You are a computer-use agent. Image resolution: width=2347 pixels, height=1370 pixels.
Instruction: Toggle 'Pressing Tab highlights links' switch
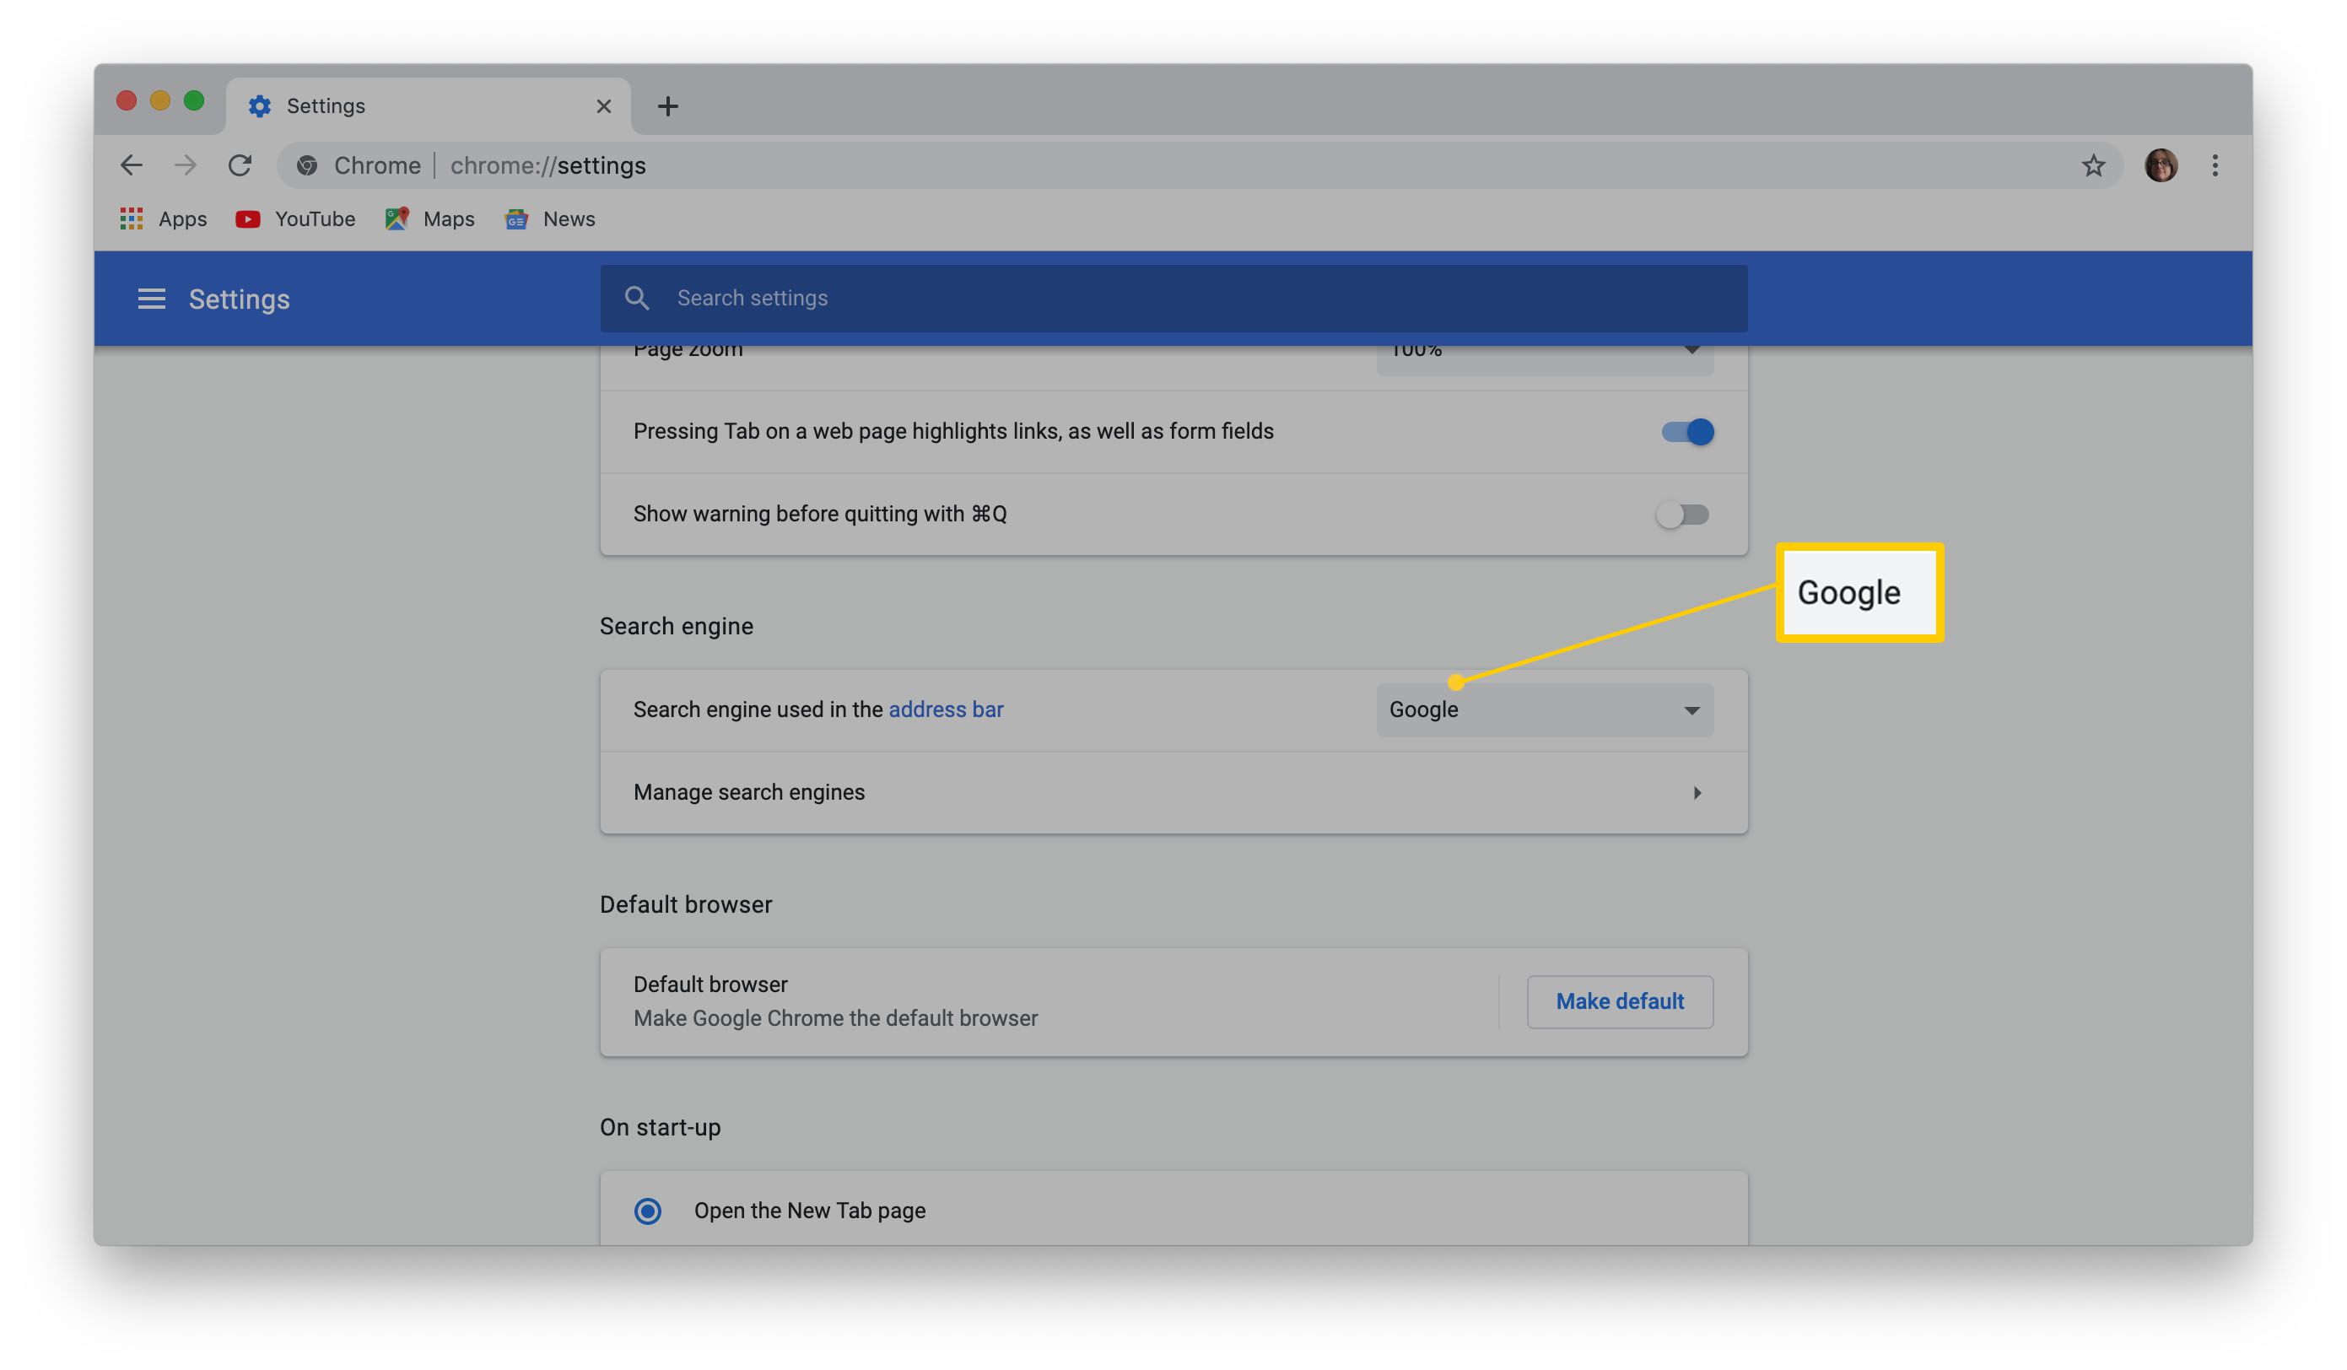click(x=1685, y=429)
